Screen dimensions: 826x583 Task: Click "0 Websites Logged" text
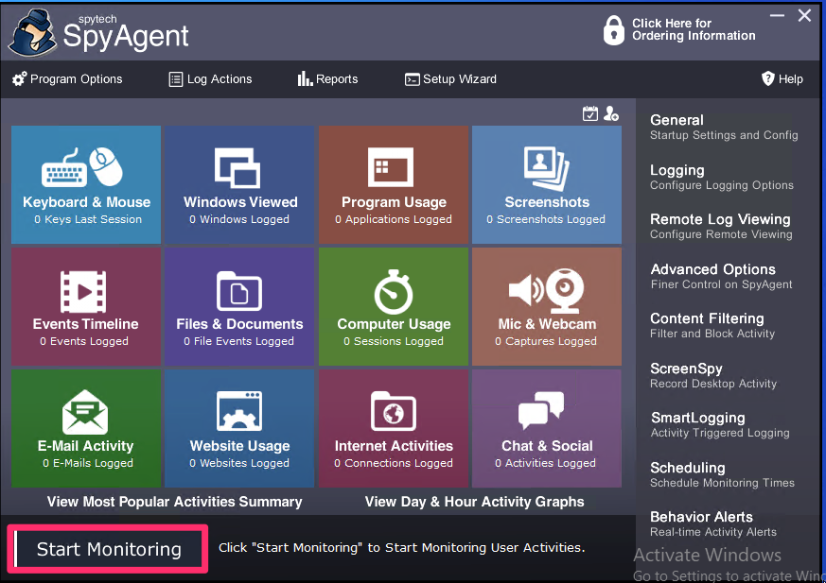pyautogui.click(x=239, y=463)
